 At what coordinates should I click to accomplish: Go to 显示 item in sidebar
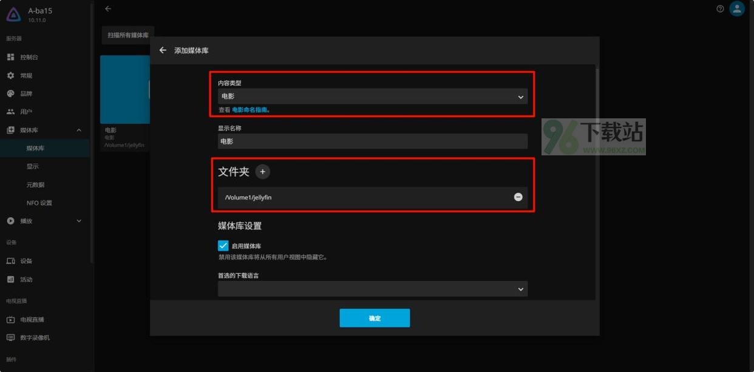pos(32,166)
